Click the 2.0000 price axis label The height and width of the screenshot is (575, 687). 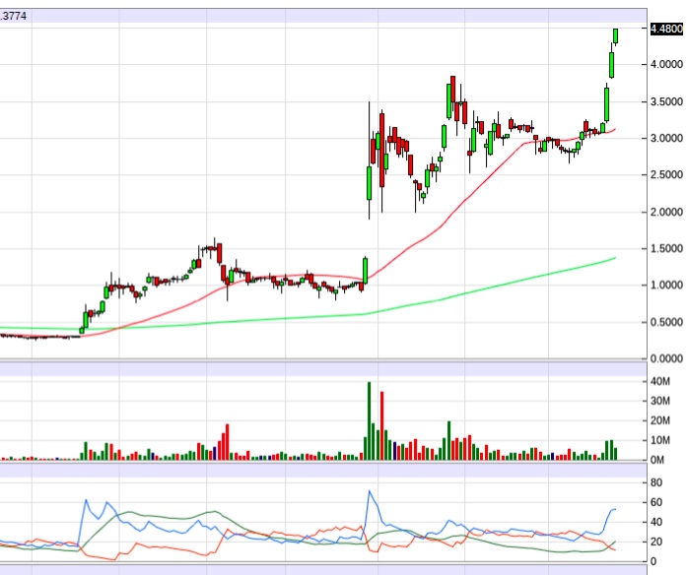click(x=665, y=212)
